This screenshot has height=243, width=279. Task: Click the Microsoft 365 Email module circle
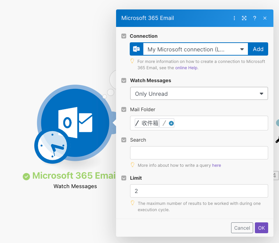click(x=75, y=123)
